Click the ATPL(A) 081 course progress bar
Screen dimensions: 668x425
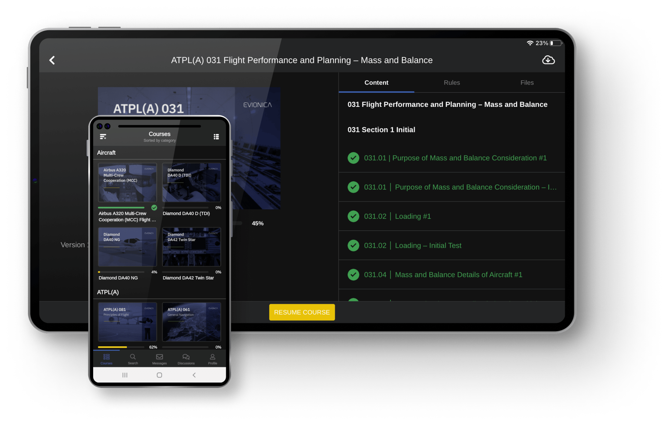121,347
